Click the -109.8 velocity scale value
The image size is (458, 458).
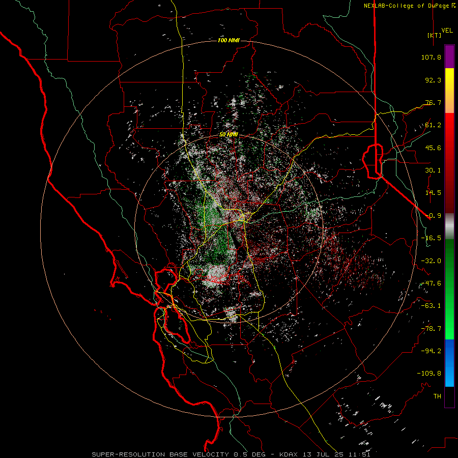click(x=429, y=374)
